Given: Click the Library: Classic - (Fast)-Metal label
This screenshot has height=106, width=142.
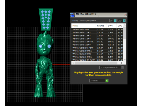Looking at the screenshot, I should 84,21.
